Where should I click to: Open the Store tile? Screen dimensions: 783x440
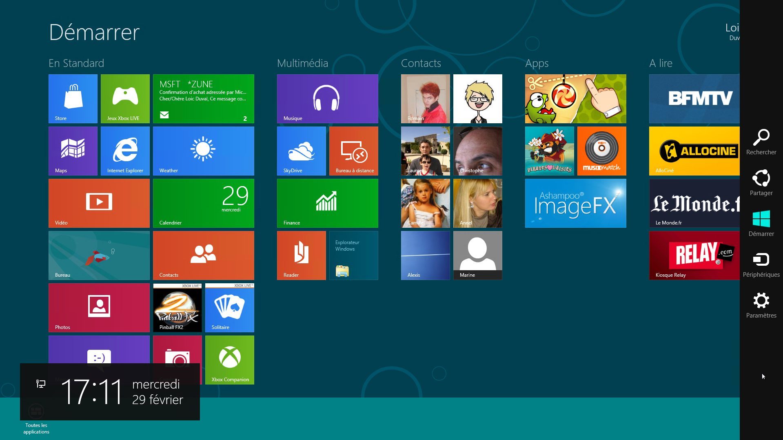(73, 98)
